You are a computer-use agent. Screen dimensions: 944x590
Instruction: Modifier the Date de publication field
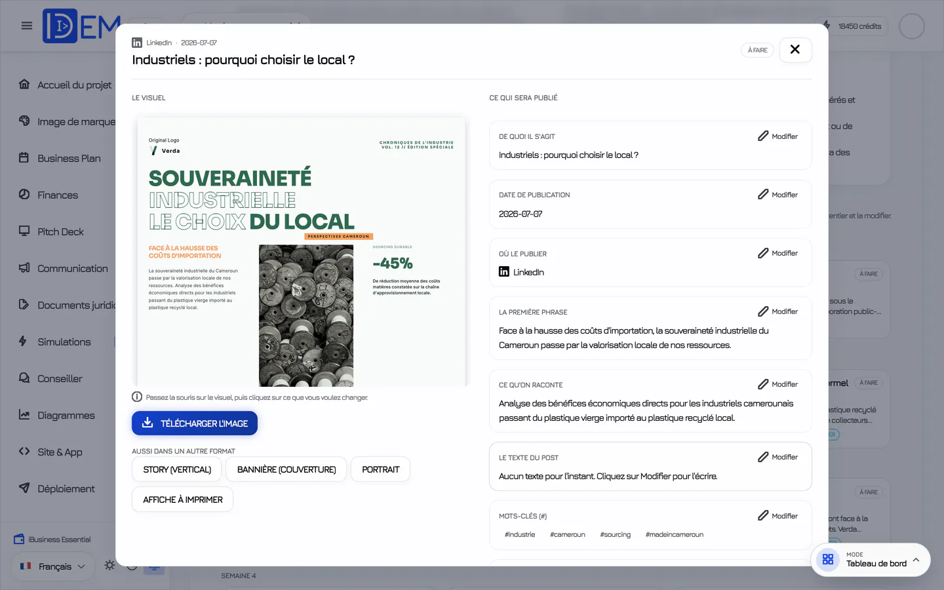(x=778, y=195)
